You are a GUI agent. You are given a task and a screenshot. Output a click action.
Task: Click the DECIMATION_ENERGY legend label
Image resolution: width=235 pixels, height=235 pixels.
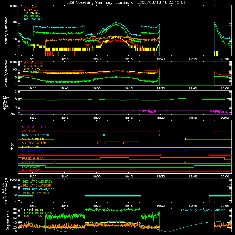tap(38, 182)
